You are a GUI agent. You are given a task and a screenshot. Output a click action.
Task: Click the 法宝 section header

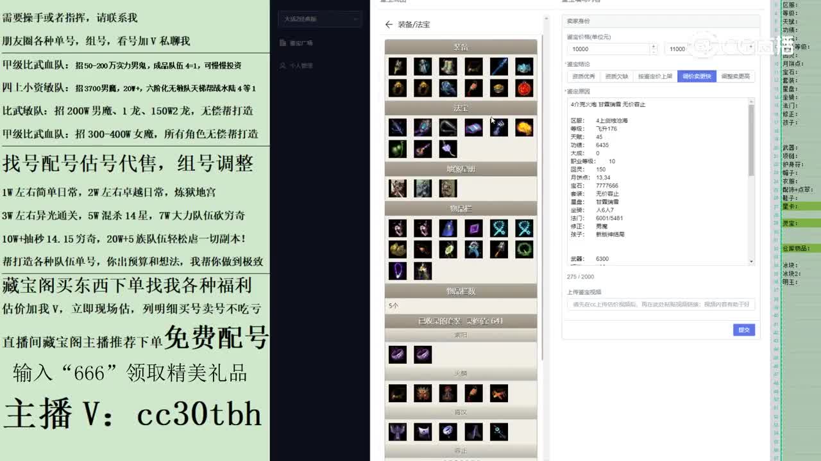coord(461,108)
